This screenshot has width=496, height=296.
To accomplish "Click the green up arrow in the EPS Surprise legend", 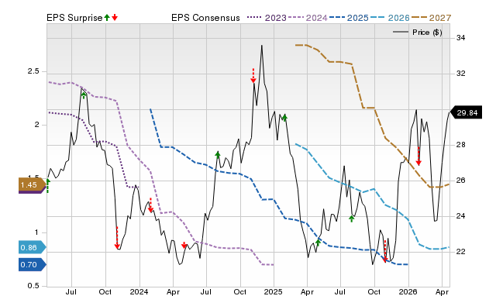I will point(107,17).
